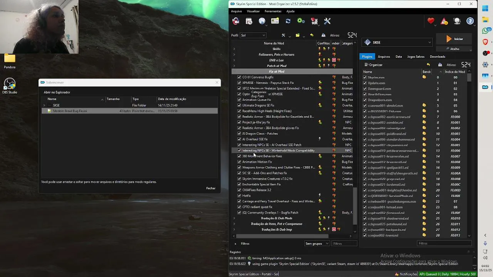This screenshot has width=493, height=277.
Task: Click Mod Organizer icon in Windows taskbar
Action: point(485,87)
